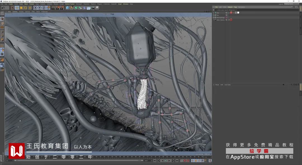Screen dimensions: 302x165
Task: Toggle Position keyframe recording
Action: click(x=192, y=161)
